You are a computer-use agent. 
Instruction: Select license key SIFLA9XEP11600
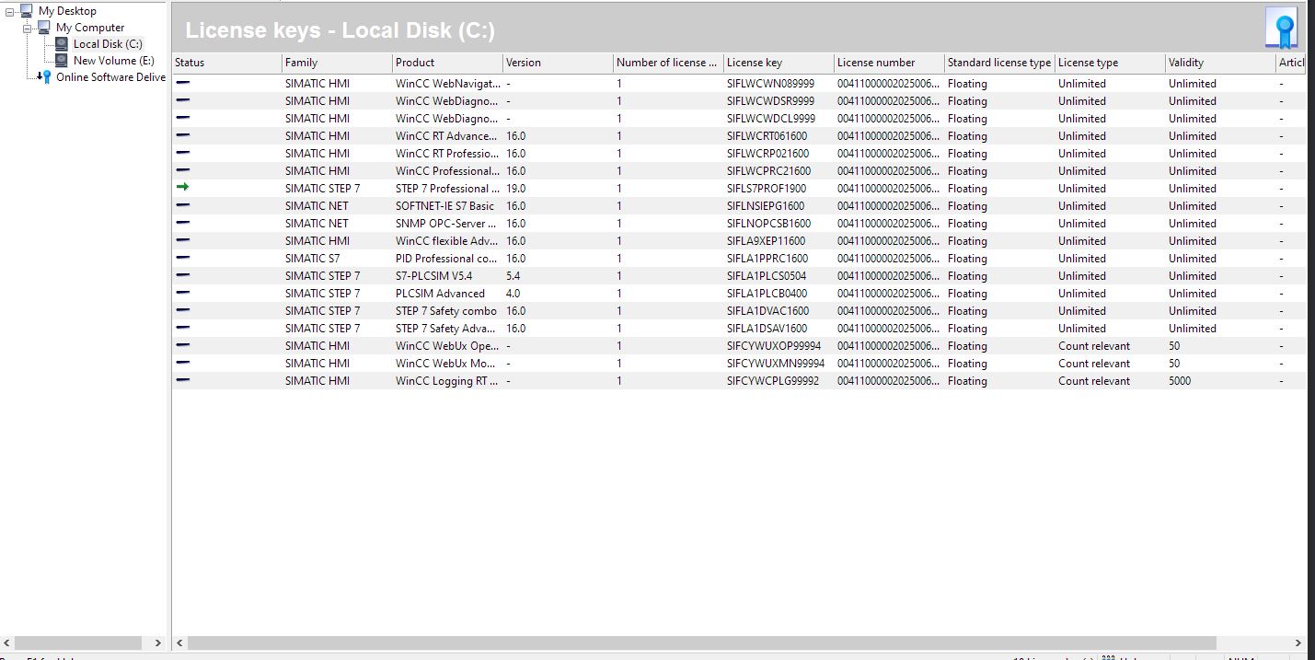point(766,241)
